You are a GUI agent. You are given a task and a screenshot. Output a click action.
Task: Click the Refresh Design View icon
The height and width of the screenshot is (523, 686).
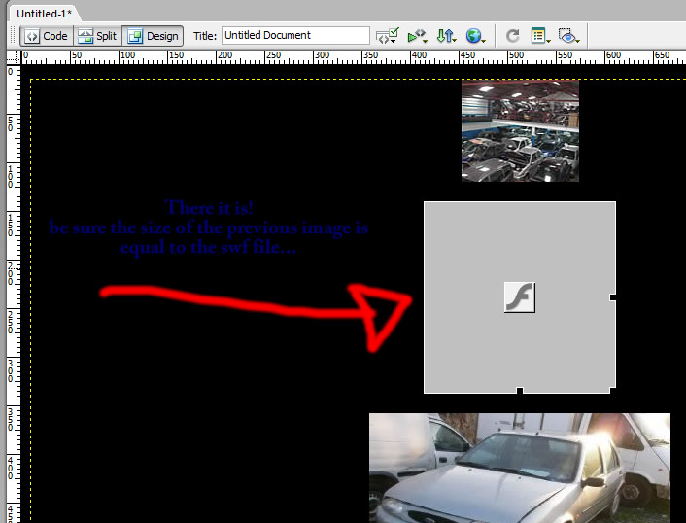tap(513, 36)
